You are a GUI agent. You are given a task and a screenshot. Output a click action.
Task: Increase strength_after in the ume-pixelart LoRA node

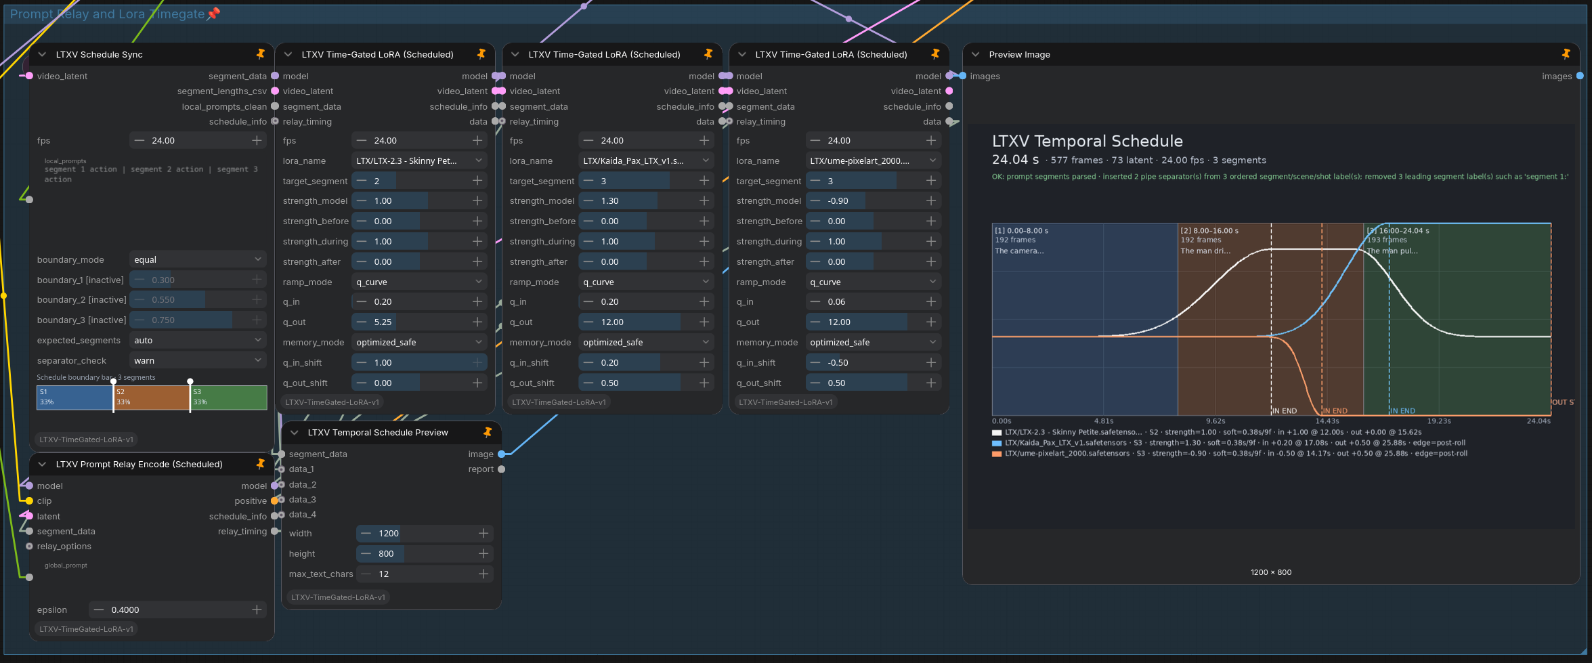tap(931, 262)
